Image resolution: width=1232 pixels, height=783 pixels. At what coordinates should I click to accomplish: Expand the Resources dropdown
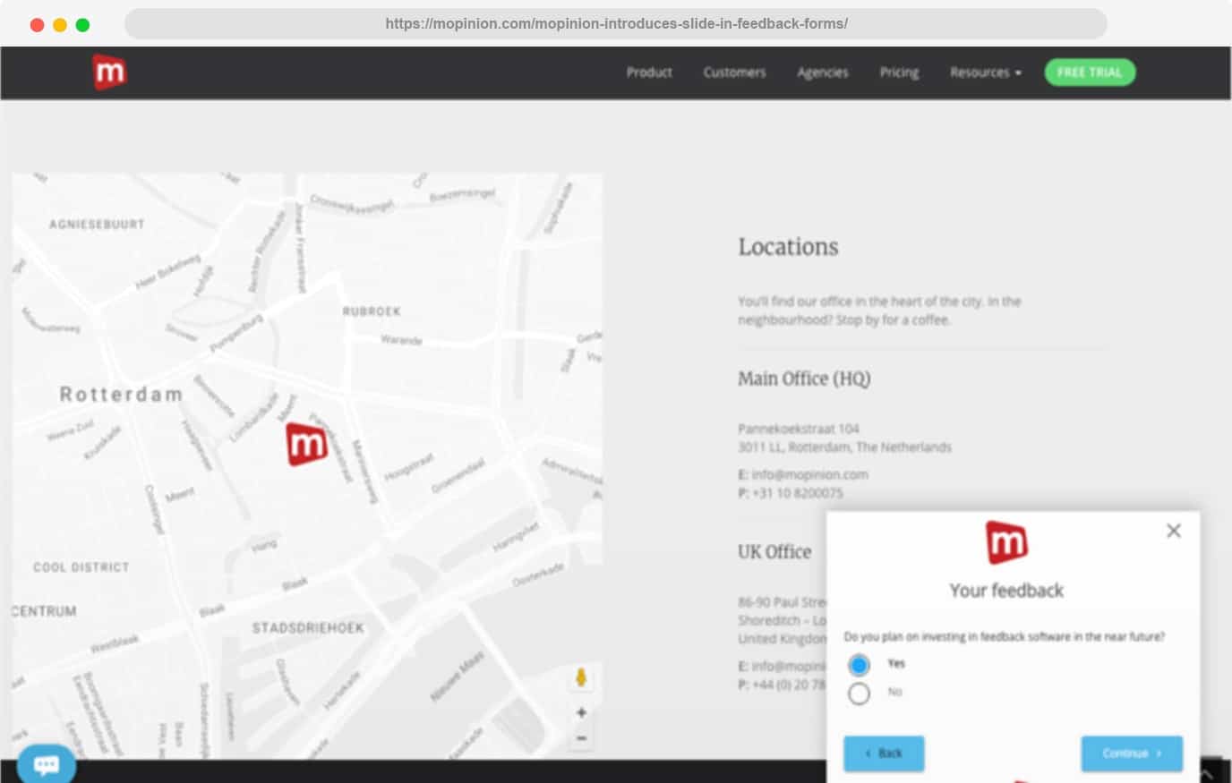985,72
